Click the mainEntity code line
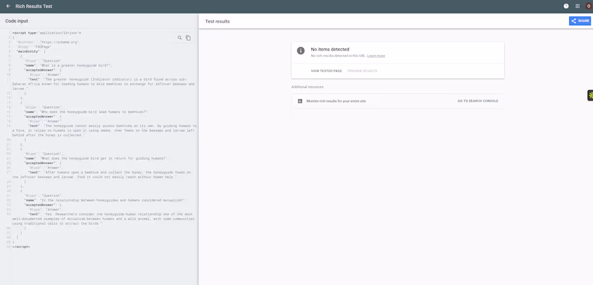Viewport: 593px width, 285px height. (31, 51)
